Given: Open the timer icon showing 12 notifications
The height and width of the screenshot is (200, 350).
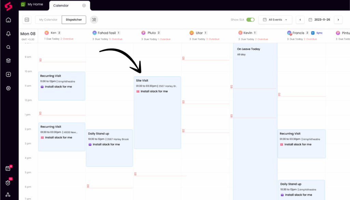Looking at the screenshot, I should [x=8, y=183].
